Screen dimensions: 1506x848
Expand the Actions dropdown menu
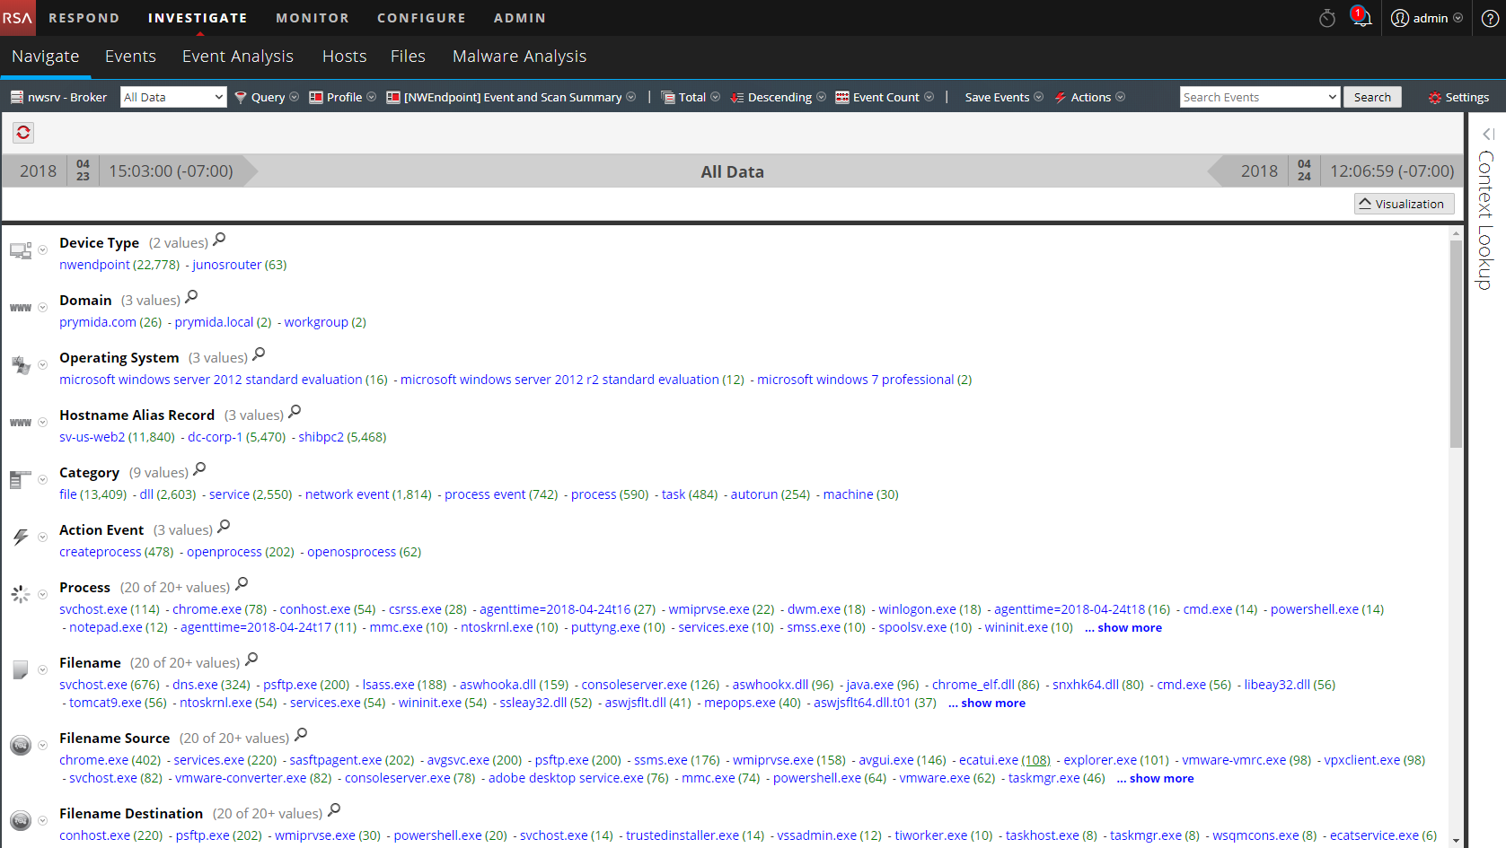click(1089, 97)
